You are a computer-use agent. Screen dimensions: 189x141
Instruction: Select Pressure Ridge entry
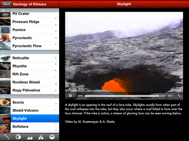[30, 22]
